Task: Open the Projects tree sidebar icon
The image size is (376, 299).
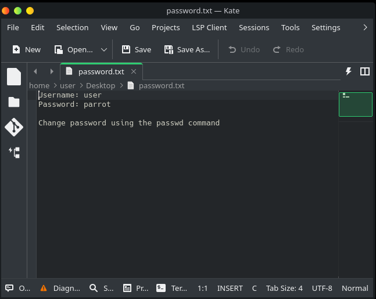Action: click(x=14, y=153)
